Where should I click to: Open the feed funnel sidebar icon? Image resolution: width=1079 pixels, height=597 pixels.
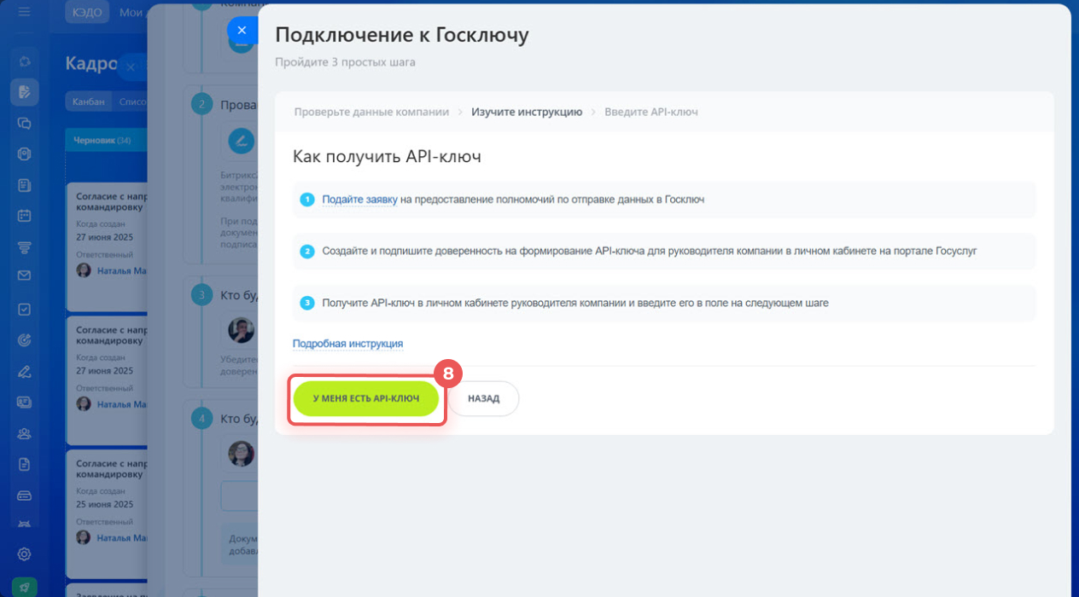(x=24, y=247)
